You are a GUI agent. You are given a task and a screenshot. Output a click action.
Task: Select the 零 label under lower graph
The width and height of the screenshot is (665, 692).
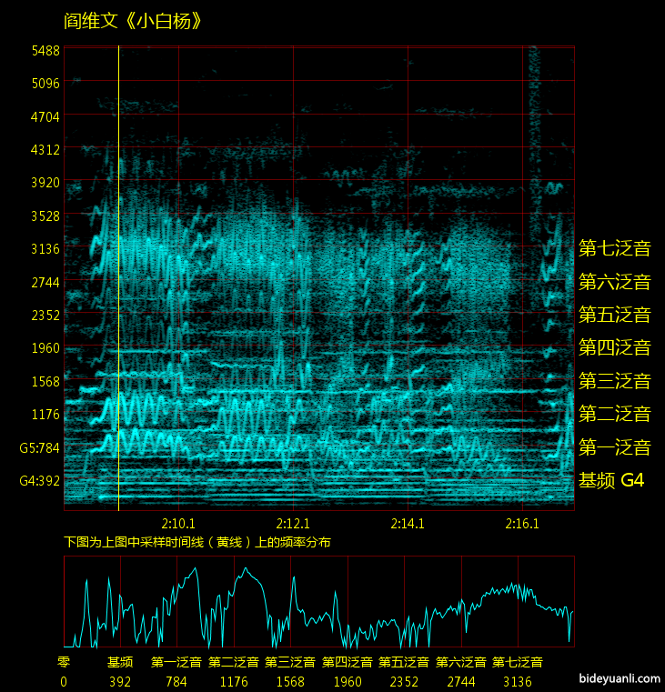pos(64,662)
